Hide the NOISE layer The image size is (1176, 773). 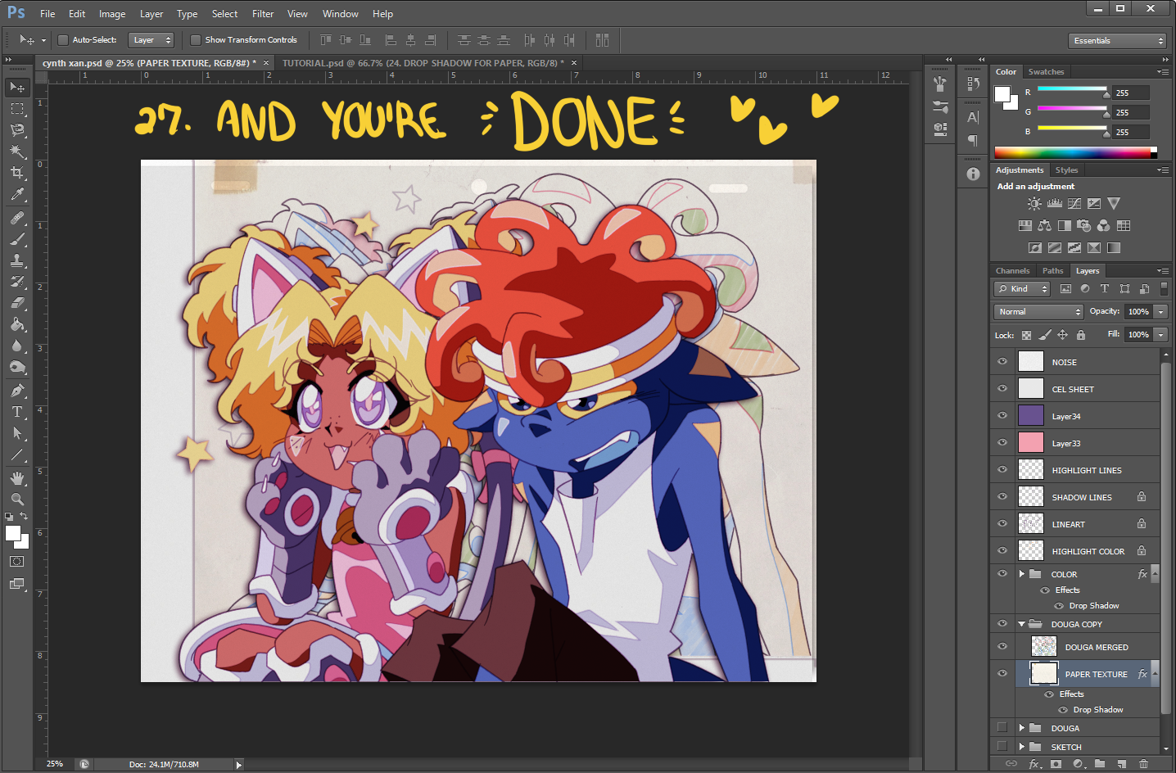pos(1002,361)
